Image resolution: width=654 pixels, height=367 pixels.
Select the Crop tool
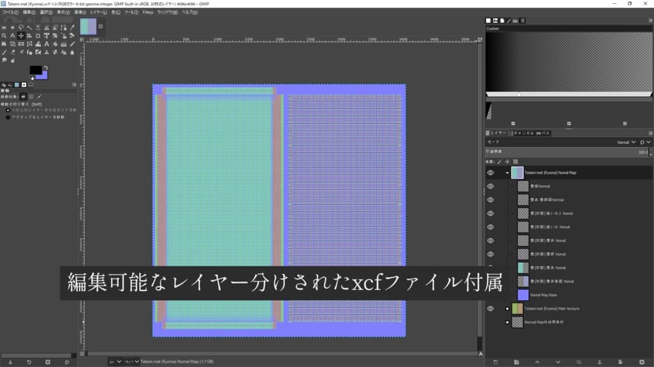tap(38, 37)
